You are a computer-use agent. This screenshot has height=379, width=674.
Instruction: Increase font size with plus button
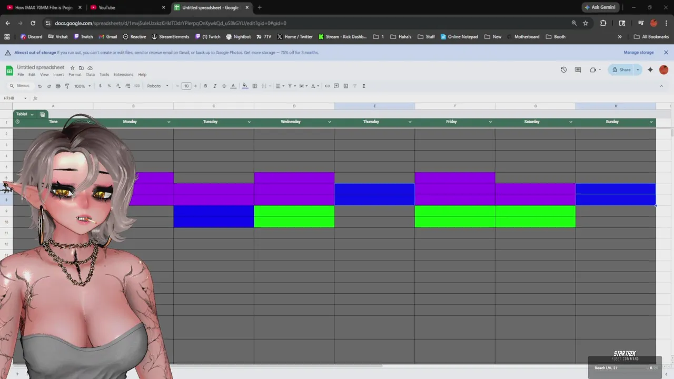tap(195, 86)
